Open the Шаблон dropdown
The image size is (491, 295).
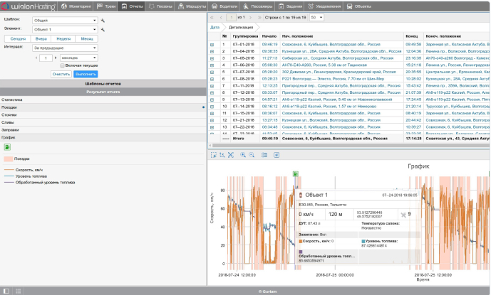click(66, 21)
